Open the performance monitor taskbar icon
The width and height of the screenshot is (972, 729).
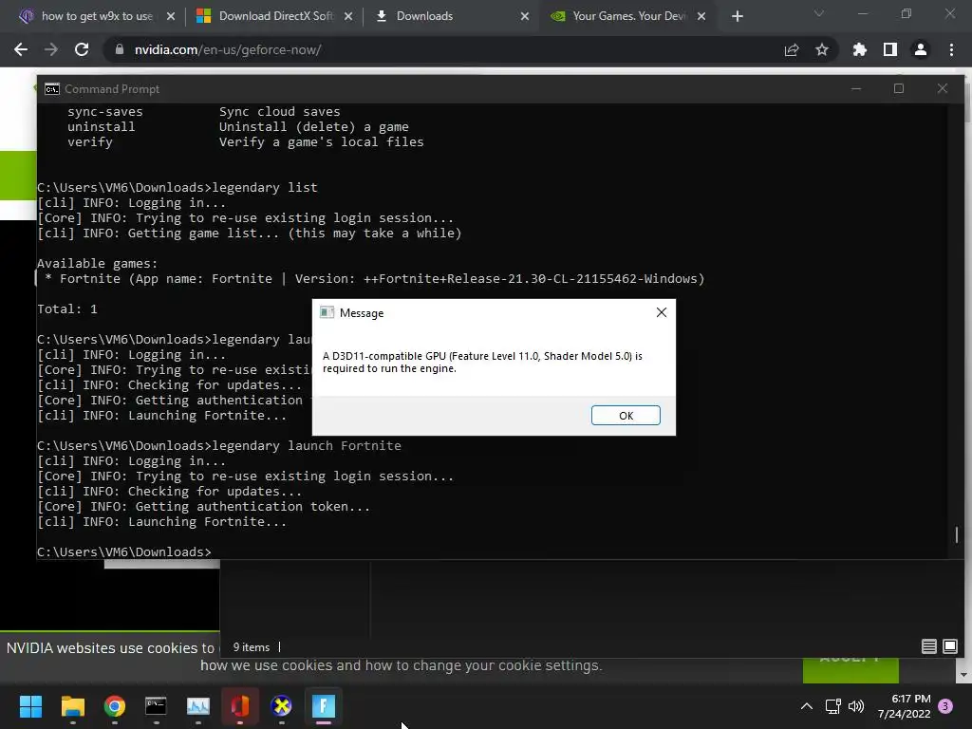198,706
